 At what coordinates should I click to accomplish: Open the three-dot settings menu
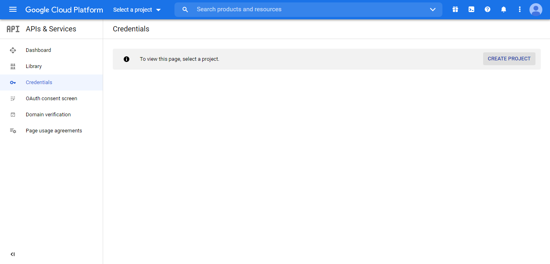click(520, 10)
